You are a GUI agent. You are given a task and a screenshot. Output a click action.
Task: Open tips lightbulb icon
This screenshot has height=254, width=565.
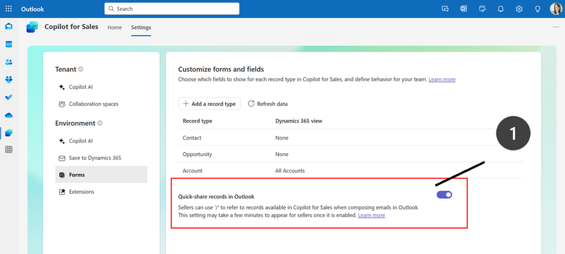537,9
